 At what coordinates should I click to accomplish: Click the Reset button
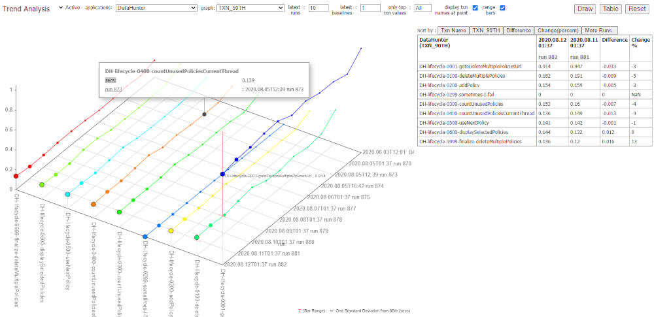tap(637, 8)
